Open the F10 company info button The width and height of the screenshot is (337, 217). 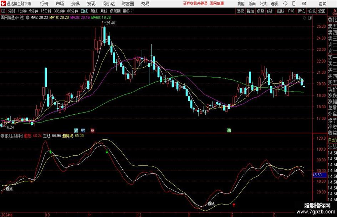(291, 11)
